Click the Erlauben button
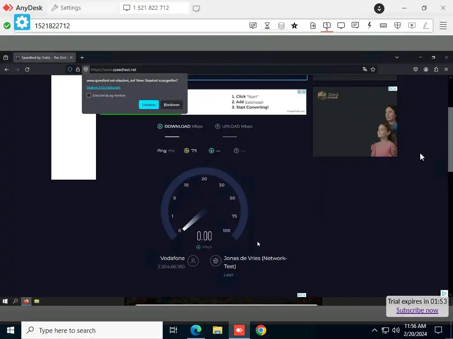 coord(149,105)
